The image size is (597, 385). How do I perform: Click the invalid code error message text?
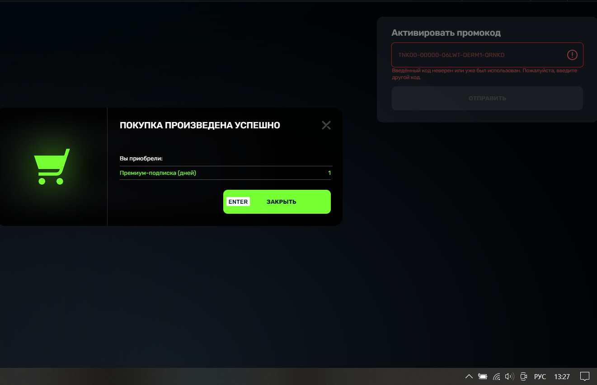click(x=484, y=74)
